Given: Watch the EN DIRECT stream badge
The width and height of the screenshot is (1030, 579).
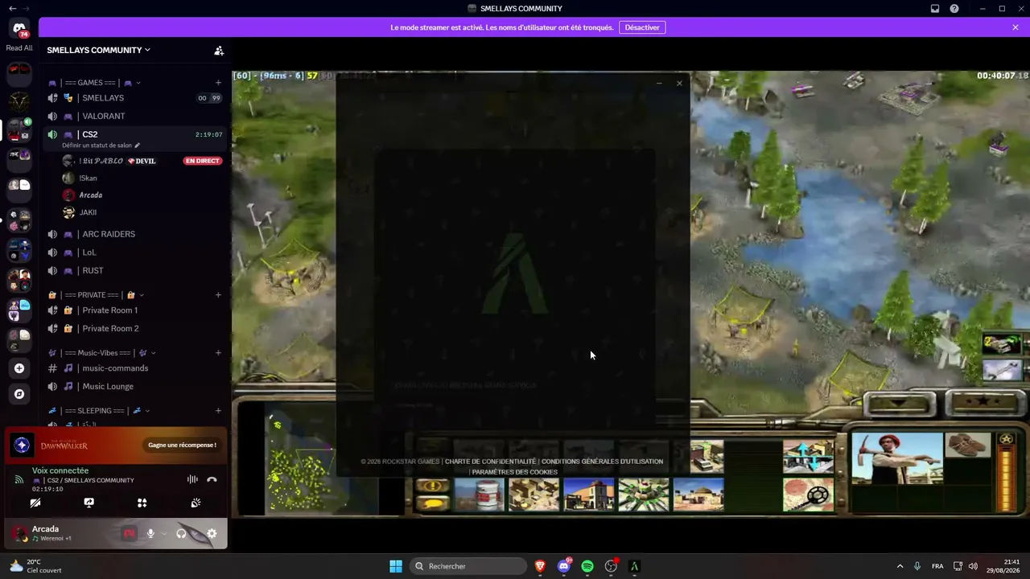Looking at the screenshot, I should pyautogui.click(x=202, y=161).
